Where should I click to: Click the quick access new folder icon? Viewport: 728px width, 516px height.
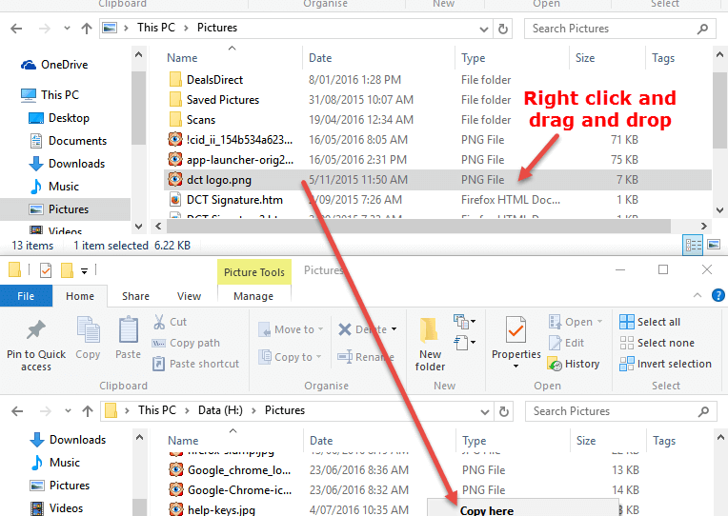coord(68,270)
